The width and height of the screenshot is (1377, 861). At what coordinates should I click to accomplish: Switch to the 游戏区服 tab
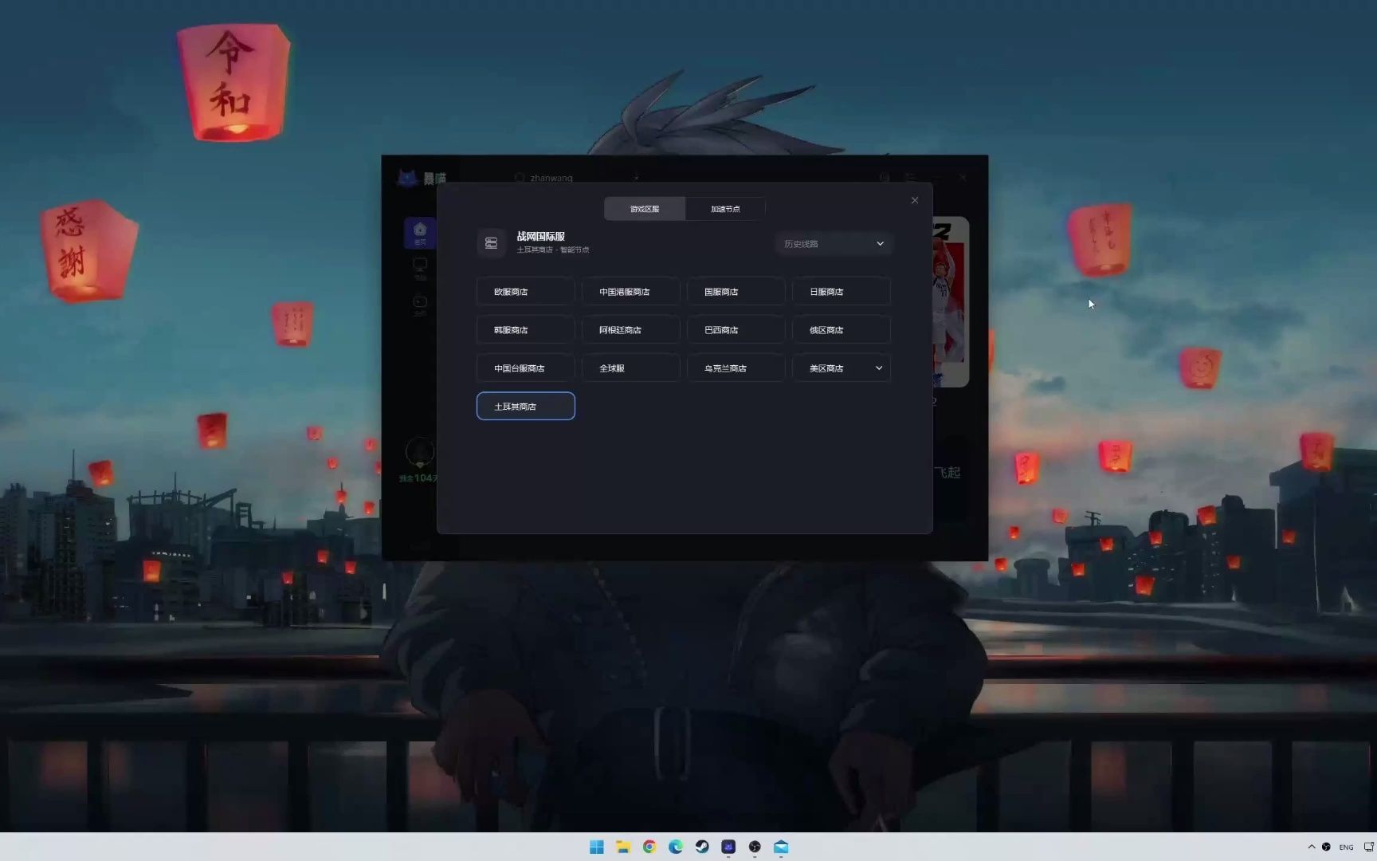pos(645,209)
